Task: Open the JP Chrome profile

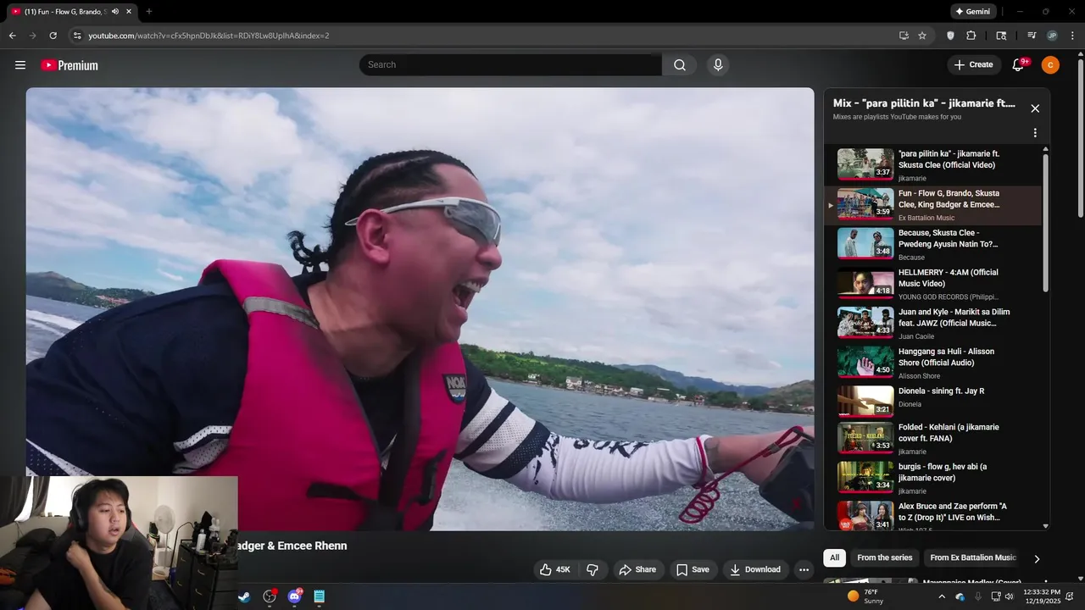Action: [x=1052, y=36]
